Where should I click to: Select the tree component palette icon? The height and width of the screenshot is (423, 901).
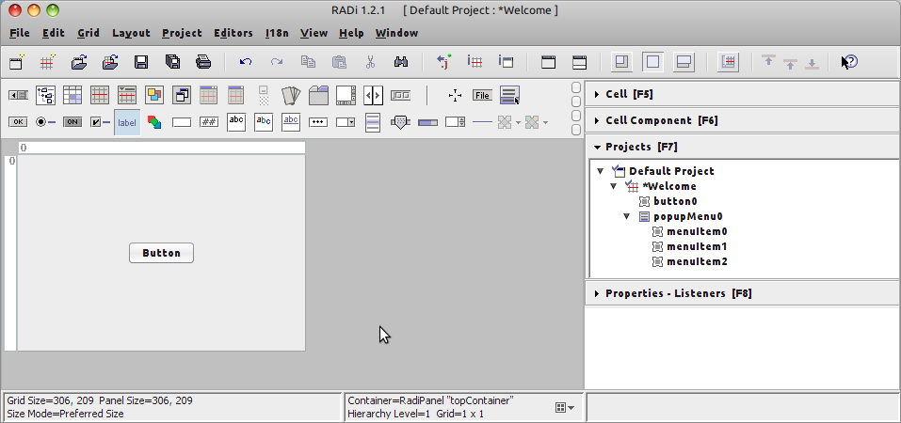pos(45,95)
